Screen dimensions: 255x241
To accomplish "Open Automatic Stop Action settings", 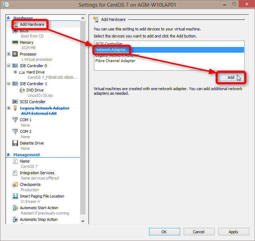I will (39, 219).
